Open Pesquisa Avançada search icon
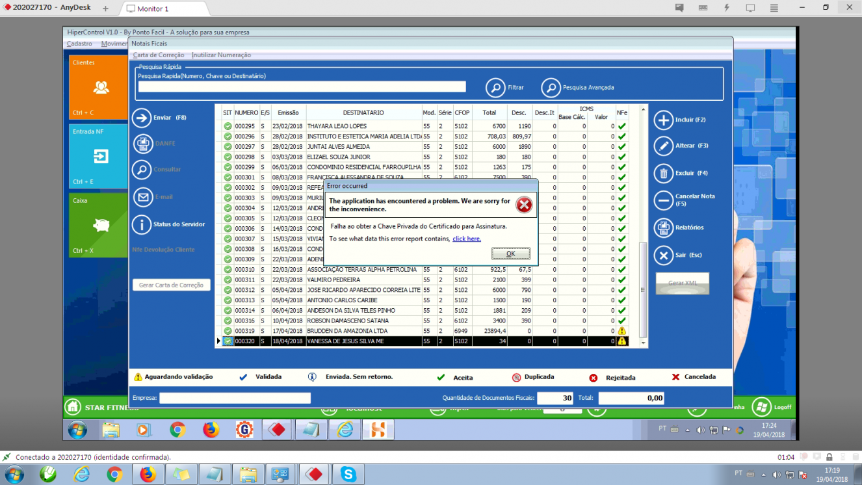 click(551, 87)
